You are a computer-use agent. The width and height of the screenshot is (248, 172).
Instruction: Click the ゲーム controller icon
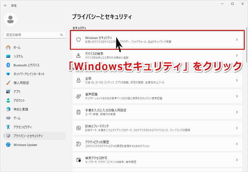click(x=8, y=118)
